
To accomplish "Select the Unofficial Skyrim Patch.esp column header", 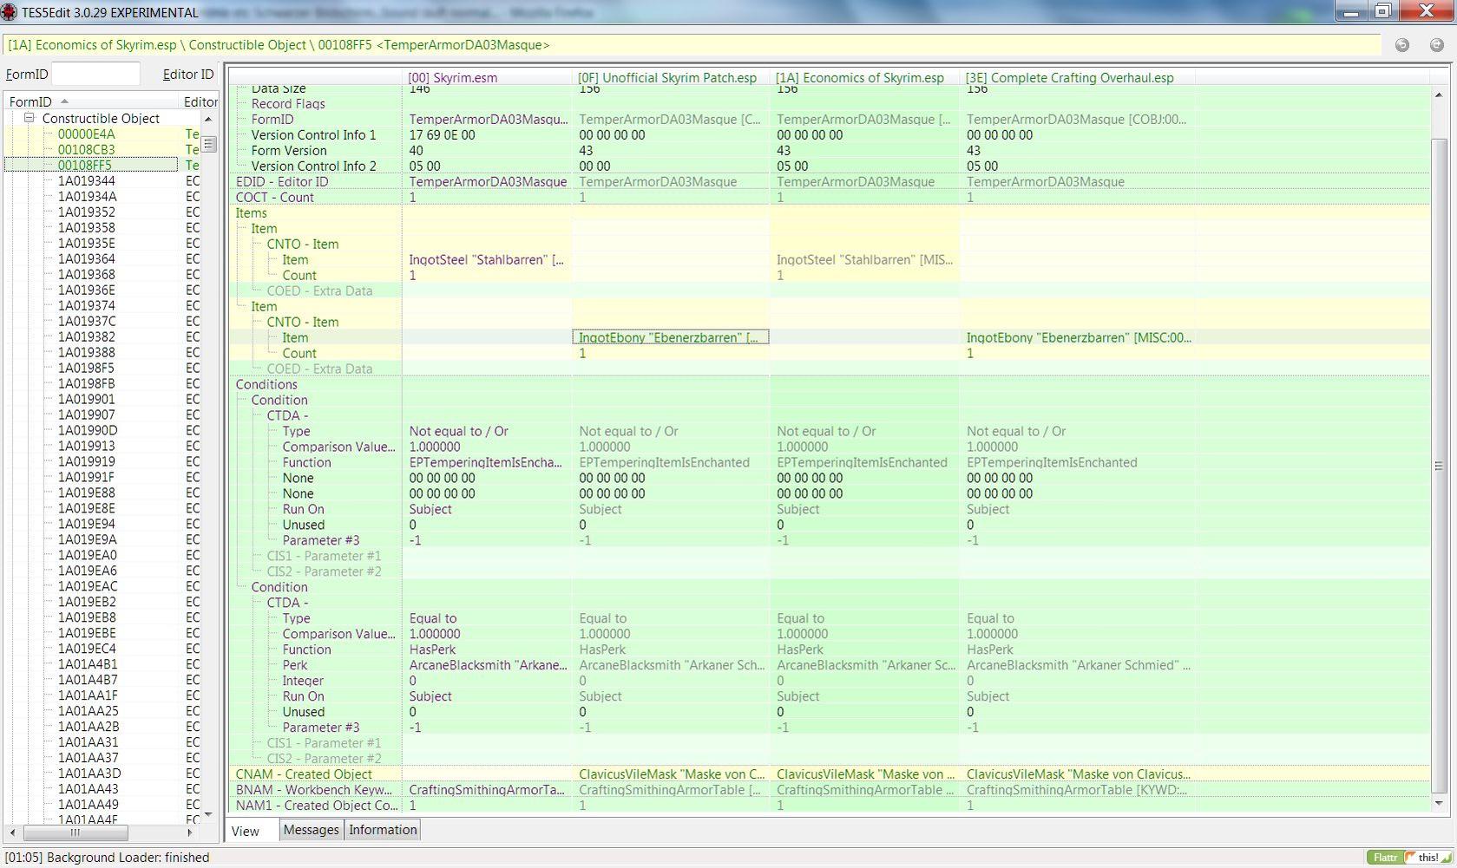I will pyautogui.click(x=667, y=78).
